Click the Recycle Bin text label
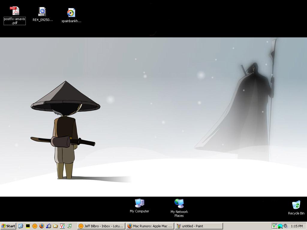Image resolution: width=307 pixels, height=230 pixels. 296,213
